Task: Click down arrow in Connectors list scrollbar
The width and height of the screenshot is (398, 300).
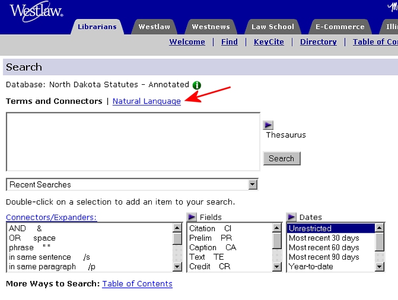Action: (177, 267)
